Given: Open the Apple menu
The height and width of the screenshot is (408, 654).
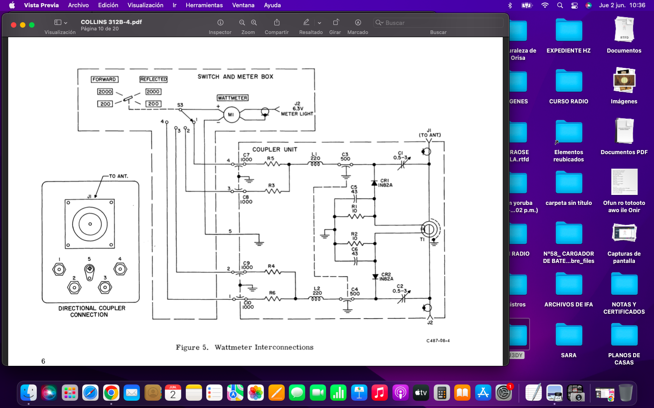Looking at the screenshot, I should [12, 5].
